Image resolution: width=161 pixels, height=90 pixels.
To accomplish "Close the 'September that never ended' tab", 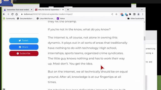I will 31,9.
